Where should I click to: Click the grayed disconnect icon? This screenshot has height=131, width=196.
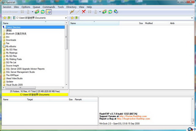[x=78, y=12]
